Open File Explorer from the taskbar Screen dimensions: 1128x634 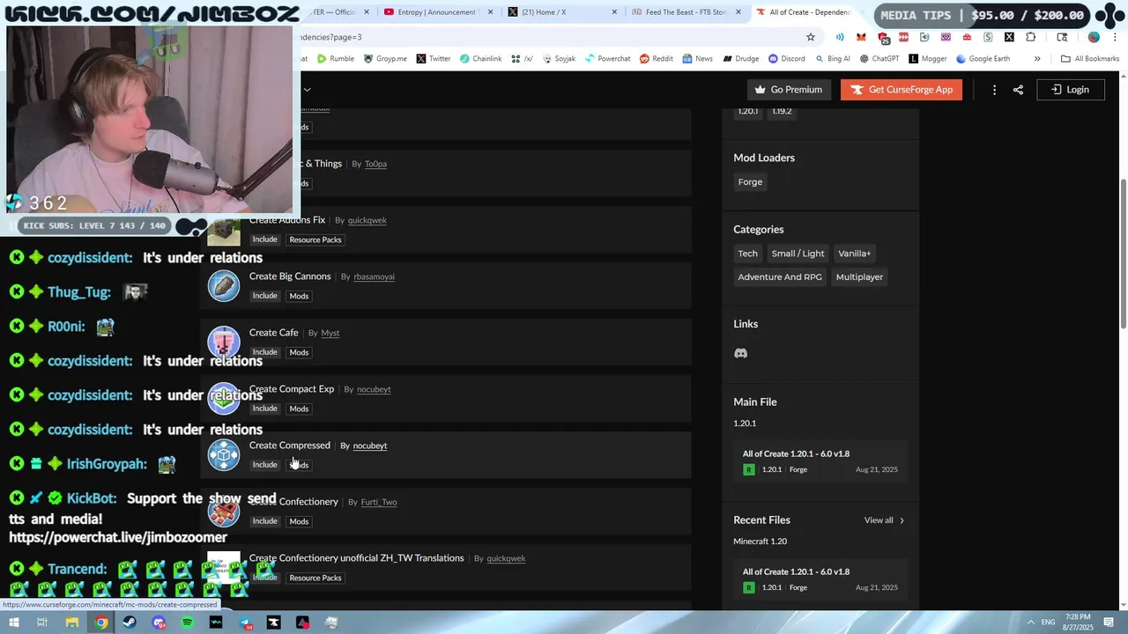click(x=72, y=623)
